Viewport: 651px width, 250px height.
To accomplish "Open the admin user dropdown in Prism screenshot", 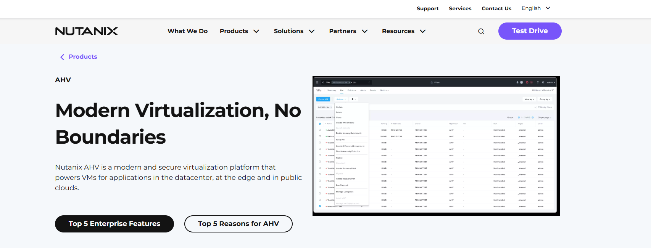I will 551,82.
